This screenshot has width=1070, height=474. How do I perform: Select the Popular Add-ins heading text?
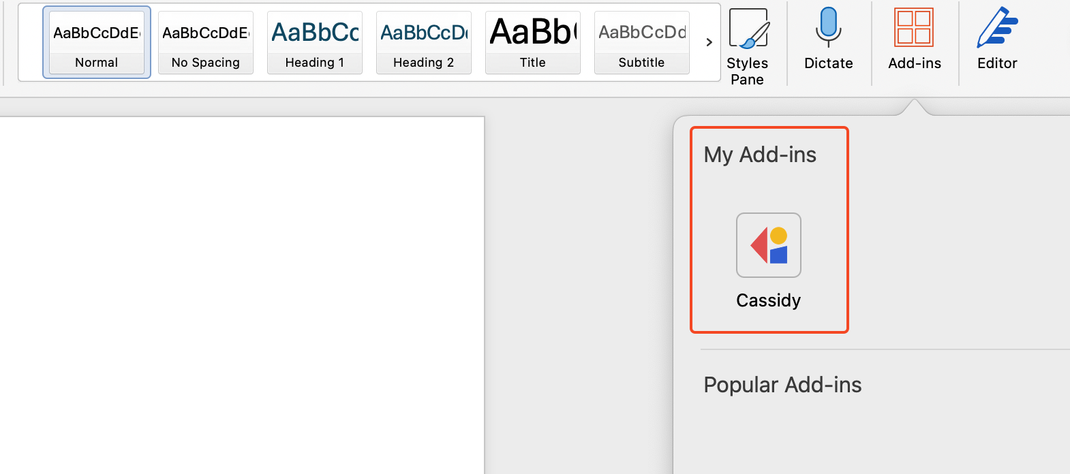[x=782, y=385]
